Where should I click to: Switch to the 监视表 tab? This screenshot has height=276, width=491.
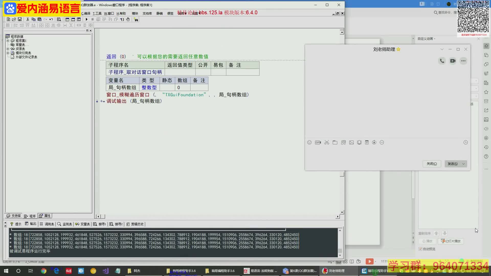point(65,224)
